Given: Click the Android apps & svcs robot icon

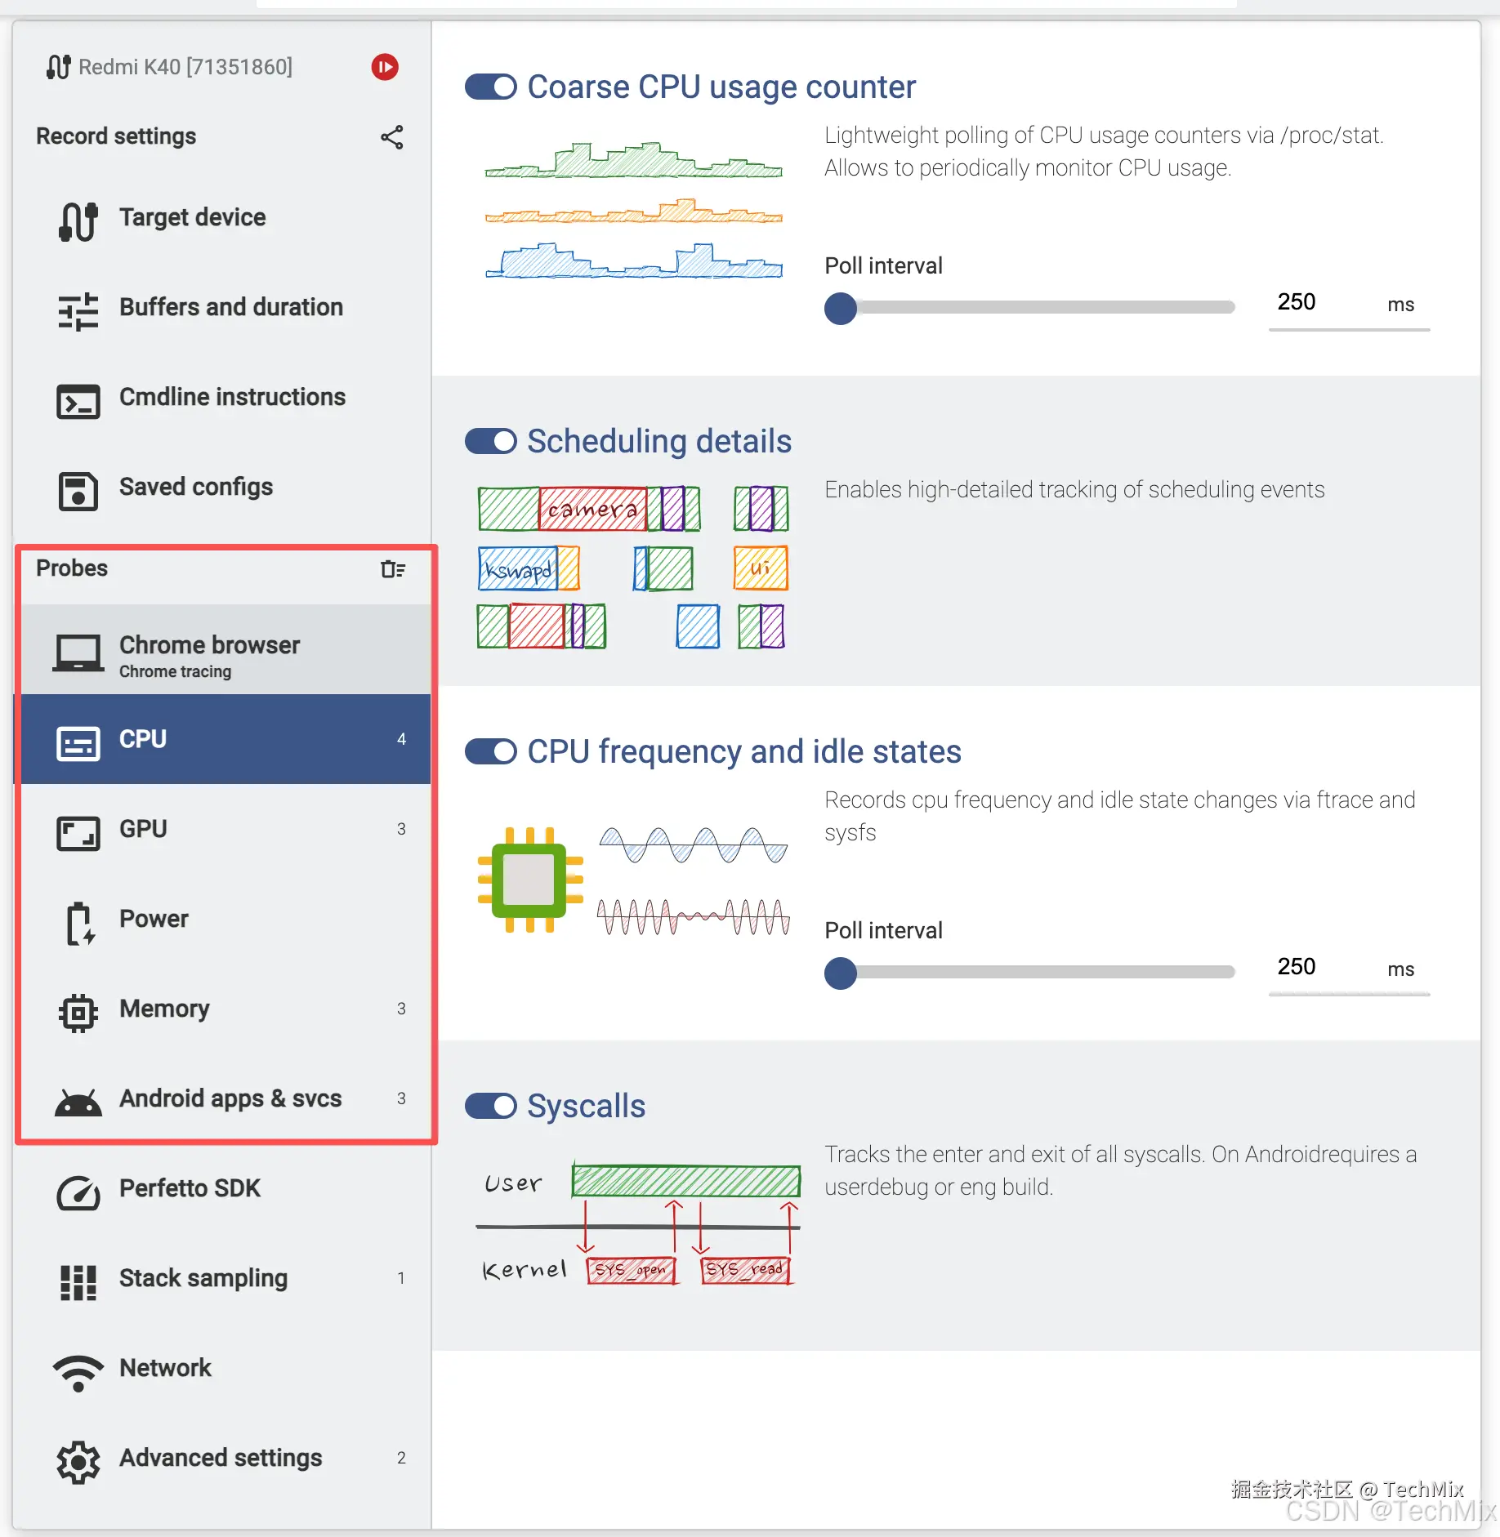Looking at the screenshot, I should click(78, 1102).
